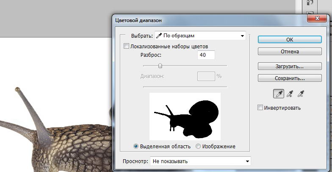Click the history panel icon above the dialog
332x172 pixels.
click(x=309, y=3)
